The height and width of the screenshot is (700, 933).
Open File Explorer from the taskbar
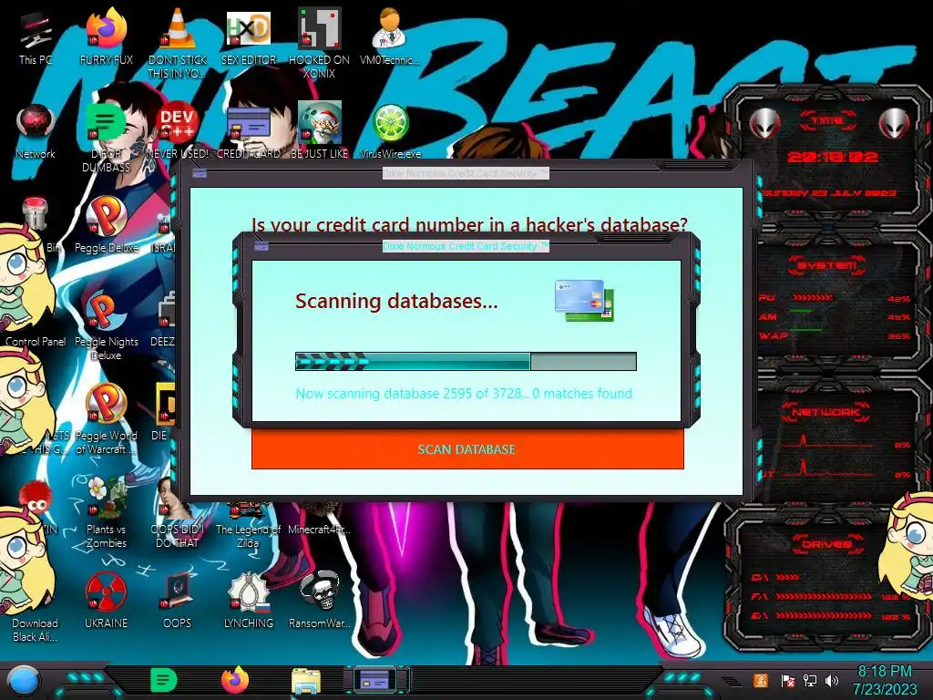coord(306,681)
